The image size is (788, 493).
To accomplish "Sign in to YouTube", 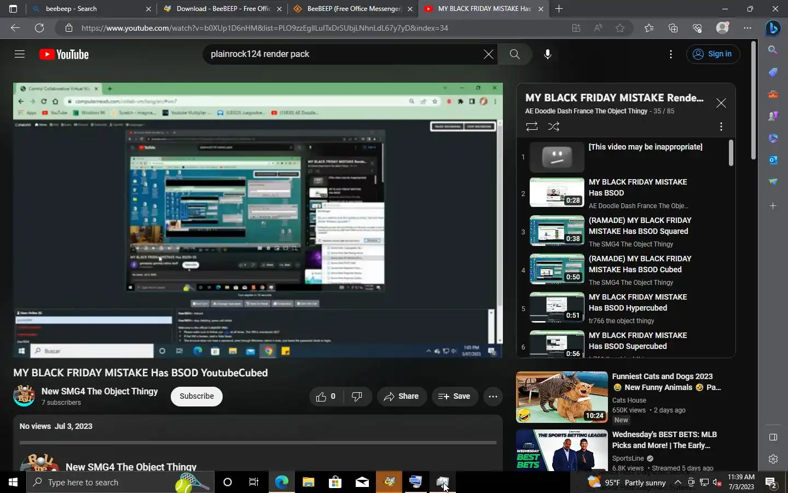I will pos(712,54).
